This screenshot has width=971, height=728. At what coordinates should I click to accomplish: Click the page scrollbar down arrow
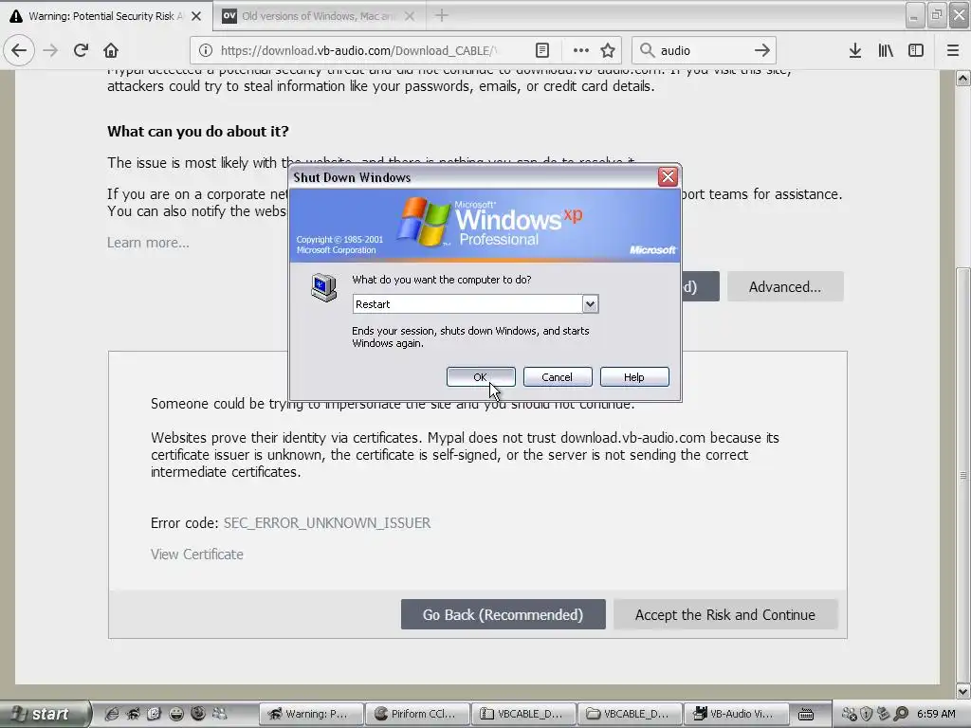click(x=963, y=691)
